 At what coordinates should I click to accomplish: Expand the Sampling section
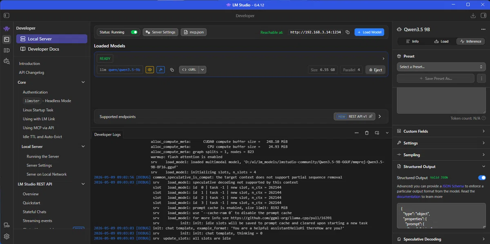click(441, 155)
